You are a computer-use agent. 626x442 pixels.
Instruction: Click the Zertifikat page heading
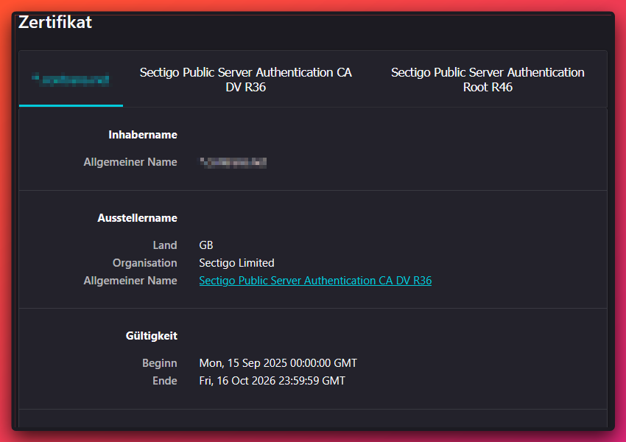coord(55,22)
